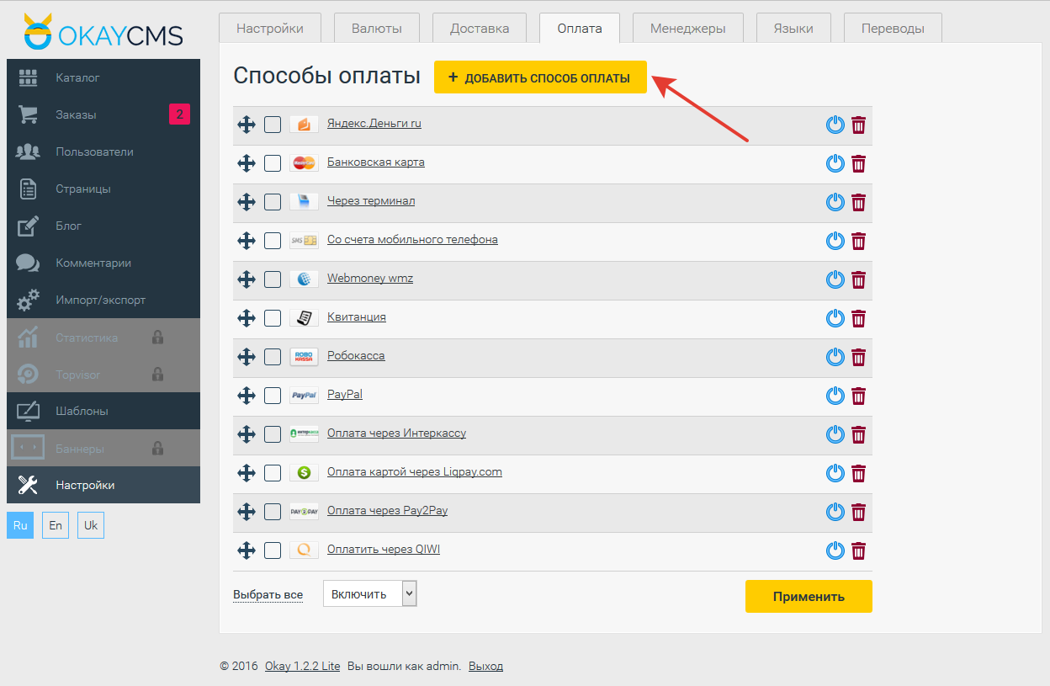Click the Выбрать все link
1050x686 pixels.
(x=268, y=595)
